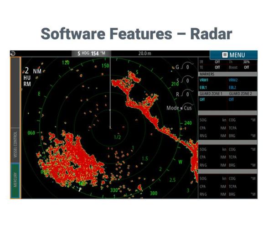
Task: Click the GUARD ZONE 1 header
Action: (x=211, y=94)
